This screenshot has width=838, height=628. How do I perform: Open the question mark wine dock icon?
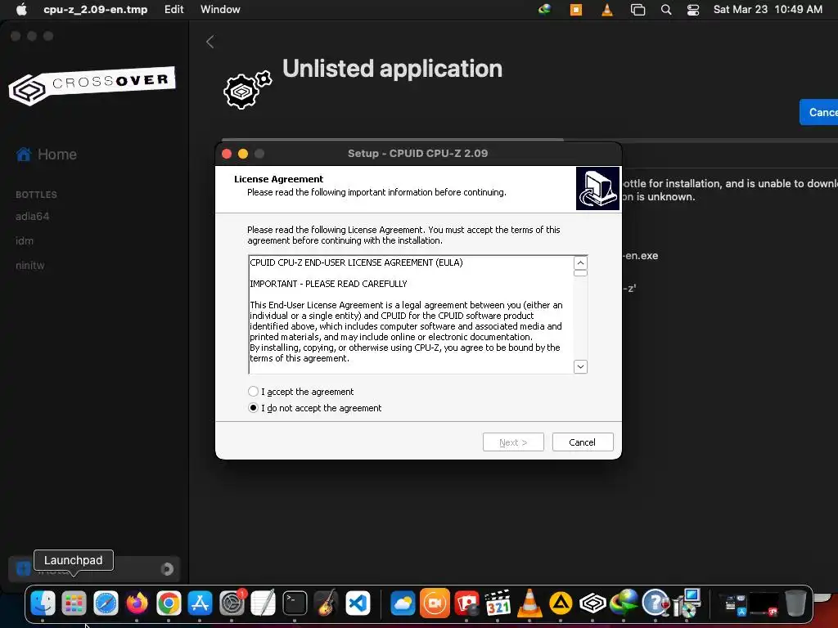pos(656,603)
